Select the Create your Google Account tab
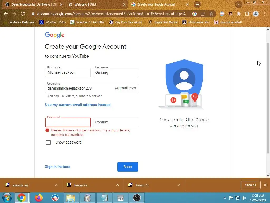Image resolution: width=270 pixels, height=203 pixels. pos(160,5)
